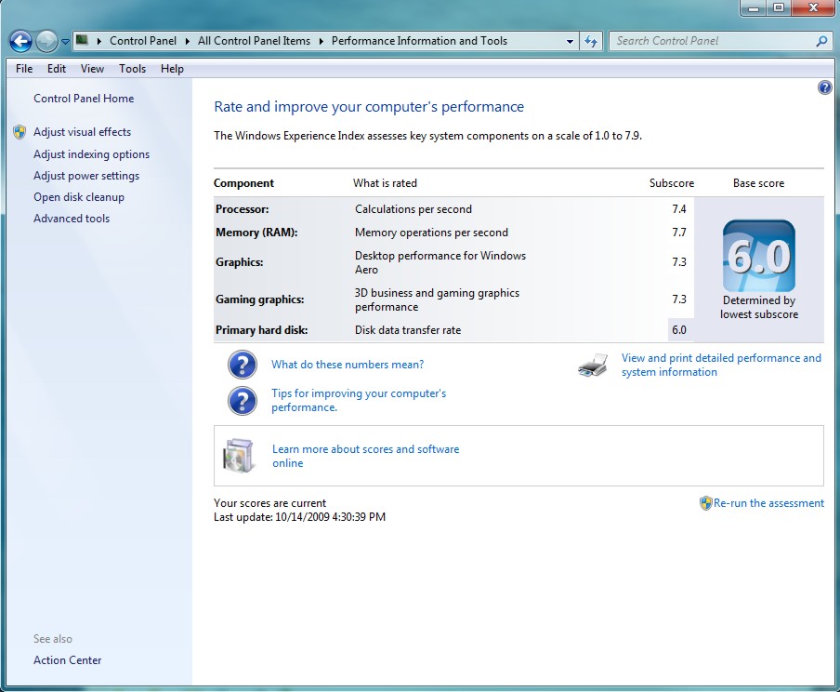Viewport: 840px width, 692px height.
Task: Go to Control Panel Home
Action: (84, 99)
